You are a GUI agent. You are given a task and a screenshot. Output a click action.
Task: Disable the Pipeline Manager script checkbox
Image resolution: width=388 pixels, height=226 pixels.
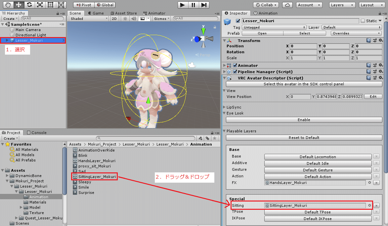(235, 71)
